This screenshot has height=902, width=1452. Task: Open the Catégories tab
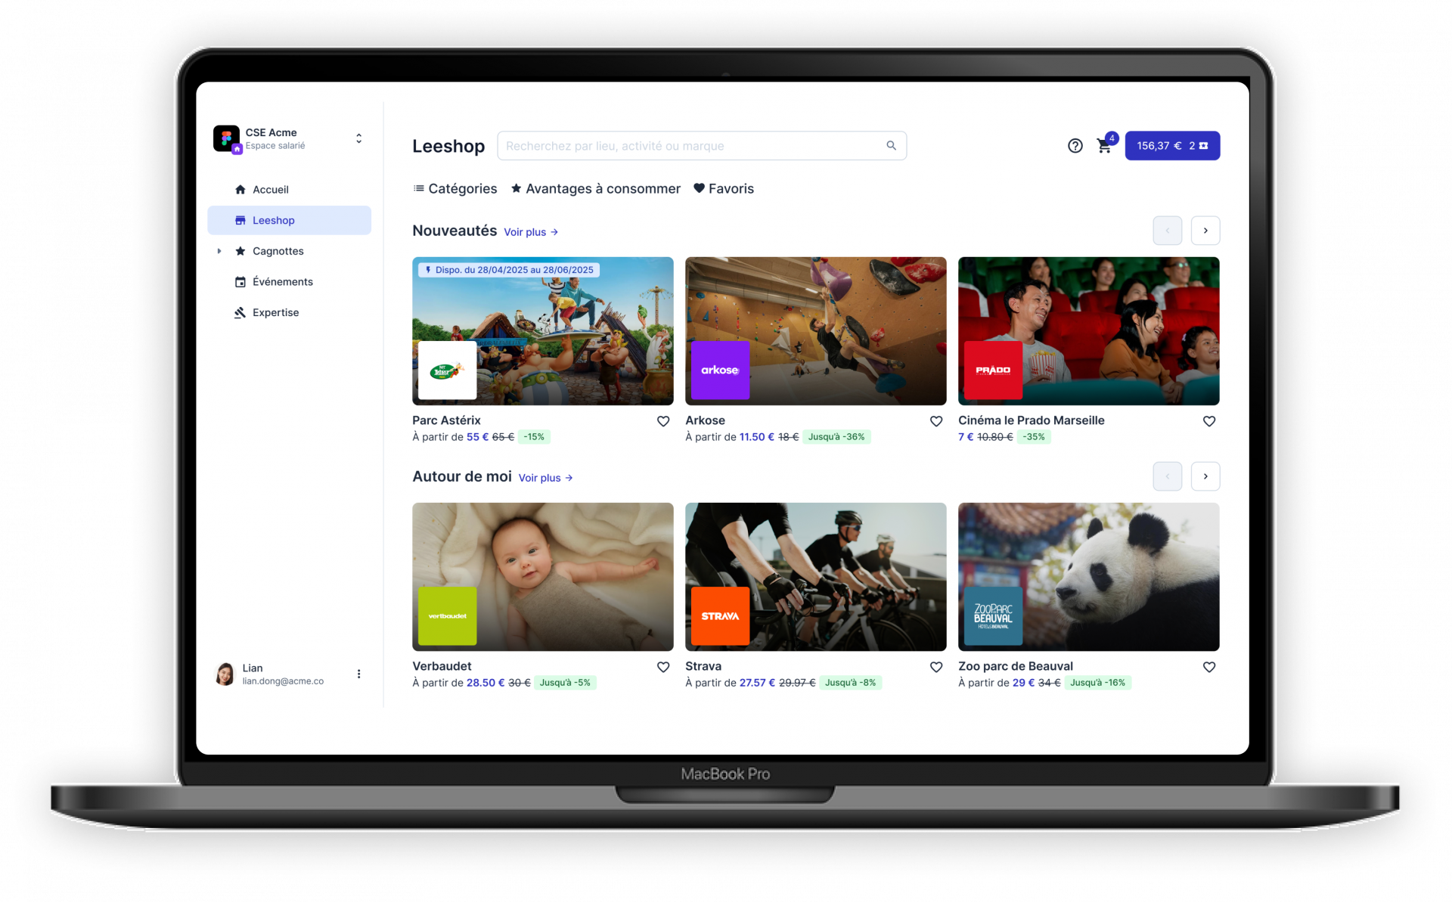point(455,189)
